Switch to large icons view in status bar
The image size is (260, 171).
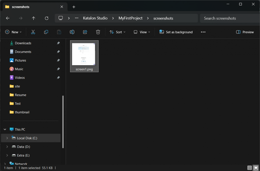(256, 168)
